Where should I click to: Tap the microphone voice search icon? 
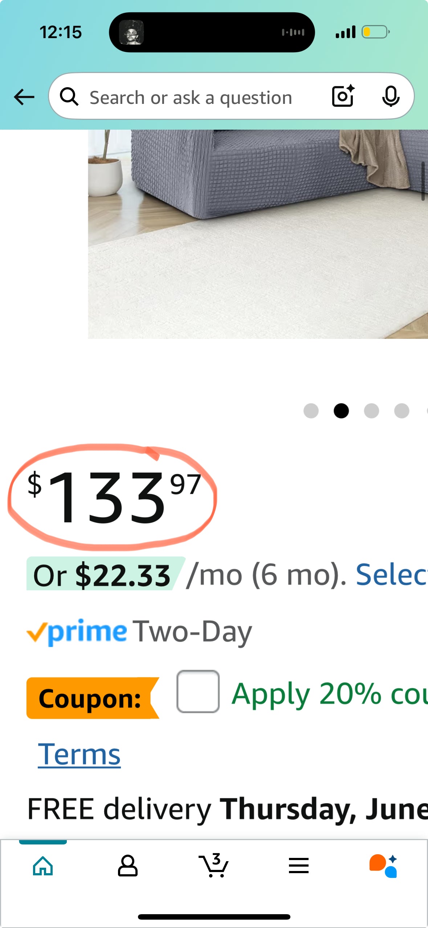[391, 96]
